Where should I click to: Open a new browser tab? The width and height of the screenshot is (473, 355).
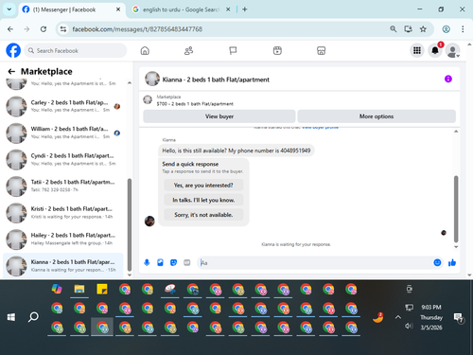[244, 9]
